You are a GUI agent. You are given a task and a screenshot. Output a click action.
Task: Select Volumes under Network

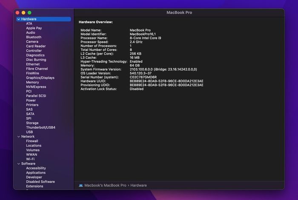[33, 150]
